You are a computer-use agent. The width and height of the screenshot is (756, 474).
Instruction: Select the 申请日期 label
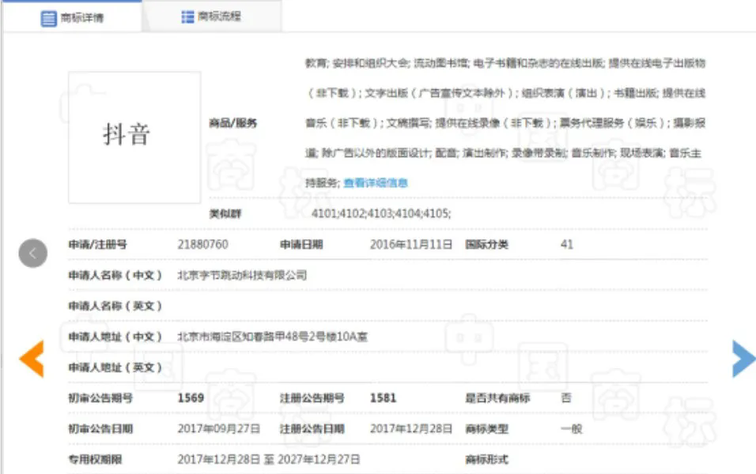[x=301, y=245]
